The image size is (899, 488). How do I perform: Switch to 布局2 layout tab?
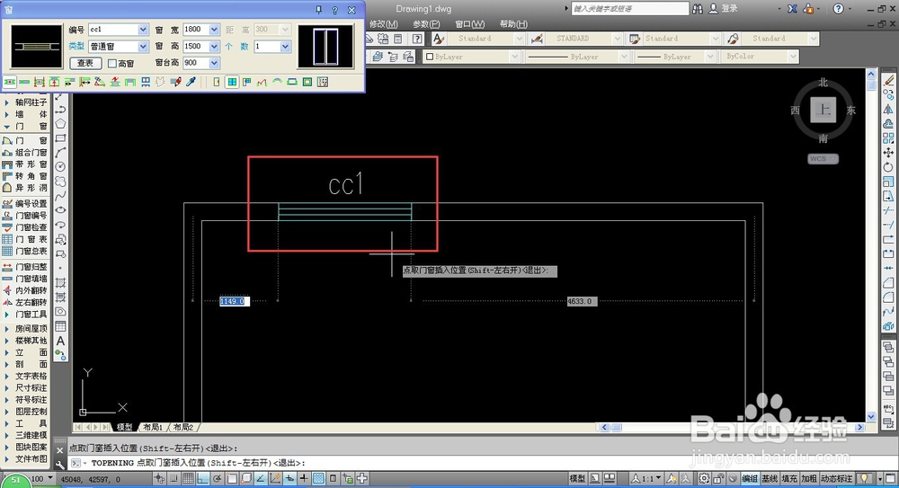click(x=183, y=427)
